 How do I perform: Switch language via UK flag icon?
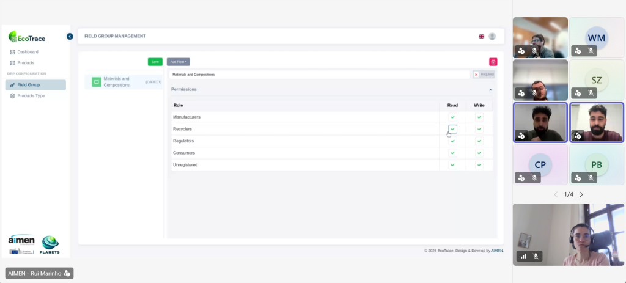tap(482, 36)
